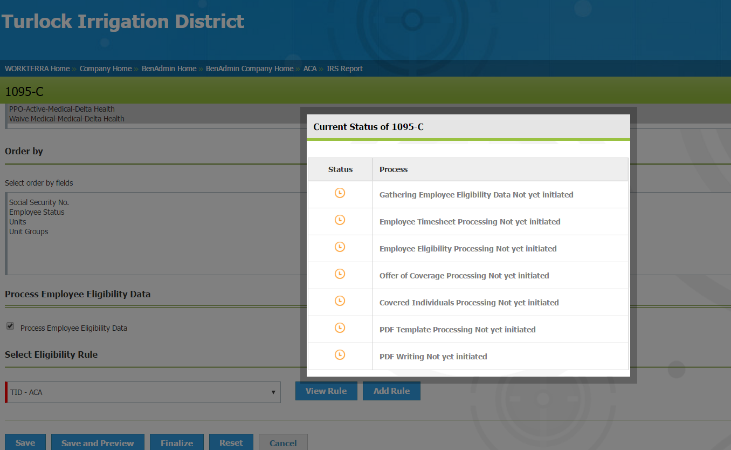This screenshot has width=731, height=450.
Task: Navigate to BenAdmin Home breadcrumb
Action: pyautogui.click(x=169, y=69)
